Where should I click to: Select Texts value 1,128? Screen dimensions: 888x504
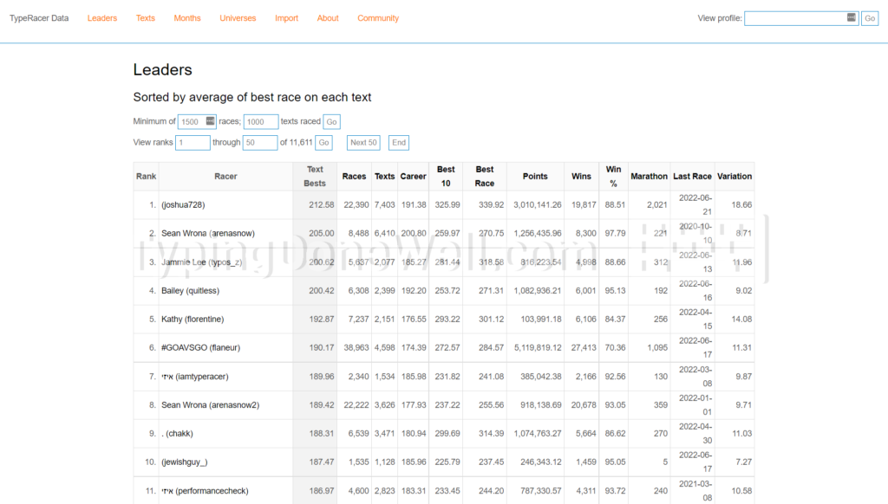tap(384, 462)
